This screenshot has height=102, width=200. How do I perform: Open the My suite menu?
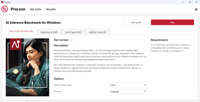36,9
